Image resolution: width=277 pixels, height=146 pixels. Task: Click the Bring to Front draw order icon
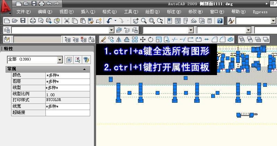point(242,39)
